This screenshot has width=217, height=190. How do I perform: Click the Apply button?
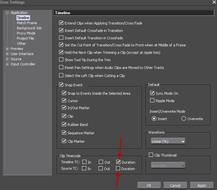202,185
